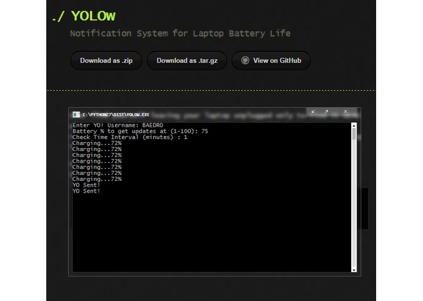Close the screenshot overlay with X icon
423x301 pixels.
tap(346, 112)
